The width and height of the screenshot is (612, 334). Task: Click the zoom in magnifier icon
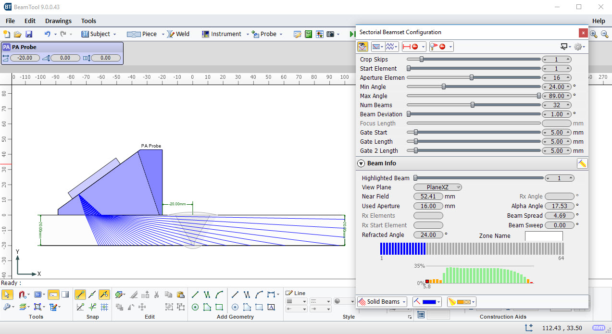(593, 34)
